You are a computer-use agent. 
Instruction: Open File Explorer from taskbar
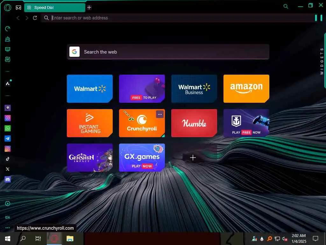click(x=70, y=239)
